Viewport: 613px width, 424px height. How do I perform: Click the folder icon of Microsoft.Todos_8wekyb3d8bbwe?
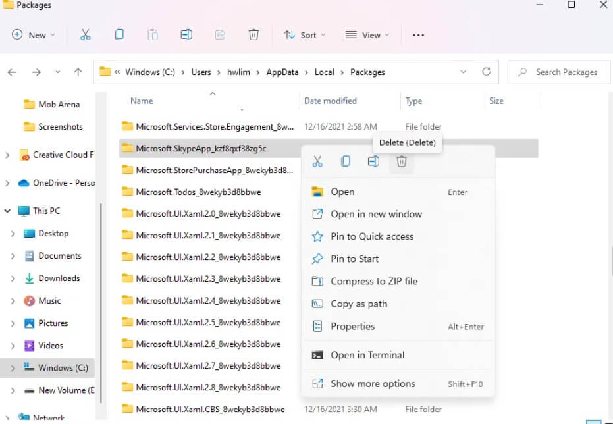click(127, 191)
